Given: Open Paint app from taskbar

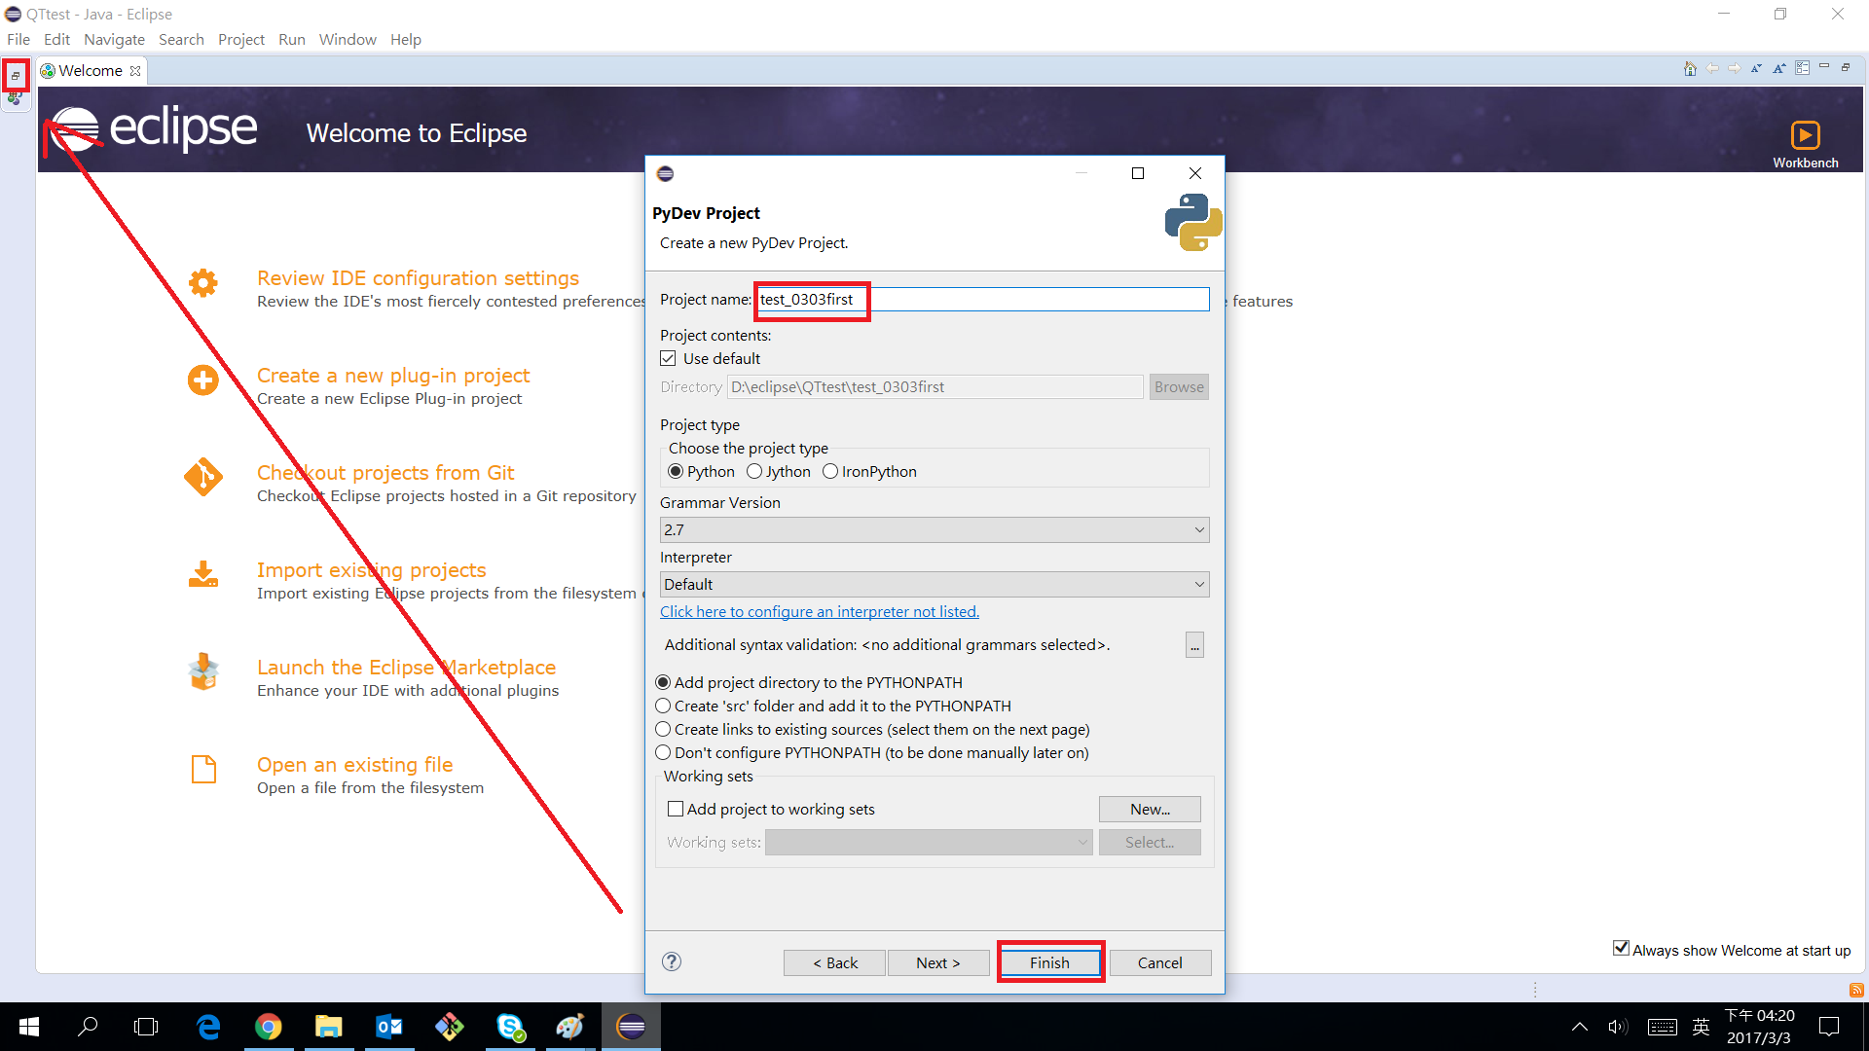Looking at the screenshot, I should coord(570,1027).
